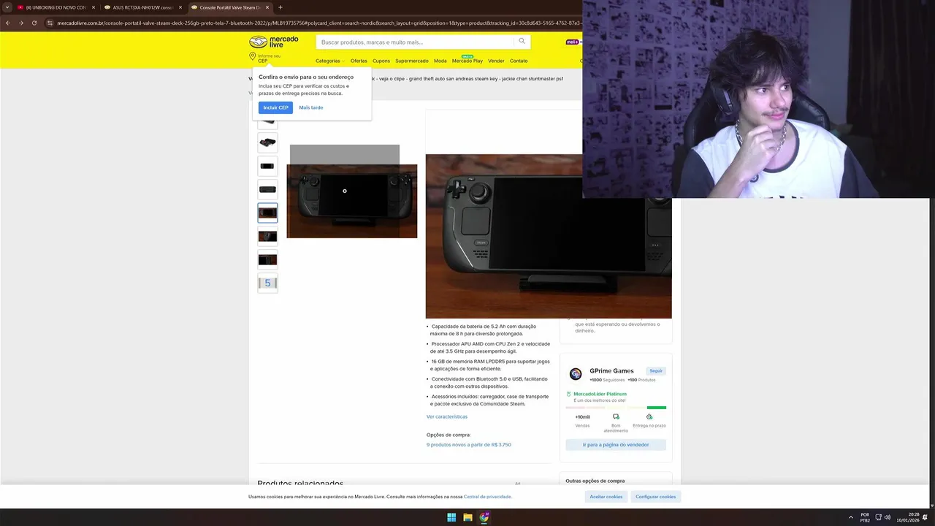Viewport: 935px width, 526px height.
Task: Open the tab search arrow at top left
Action: point(7,7)
